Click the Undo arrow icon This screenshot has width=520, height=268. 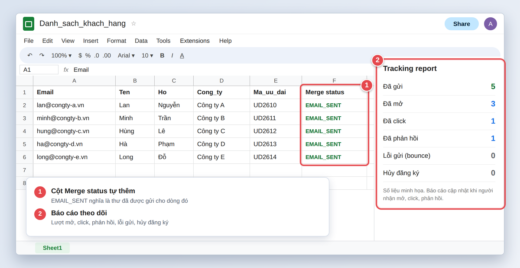[30, 55]
